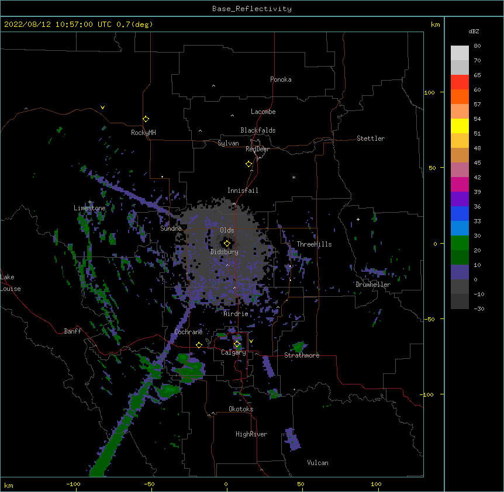504x492 pixels.
Task: Select the Okotoks label
Action: 241,409
